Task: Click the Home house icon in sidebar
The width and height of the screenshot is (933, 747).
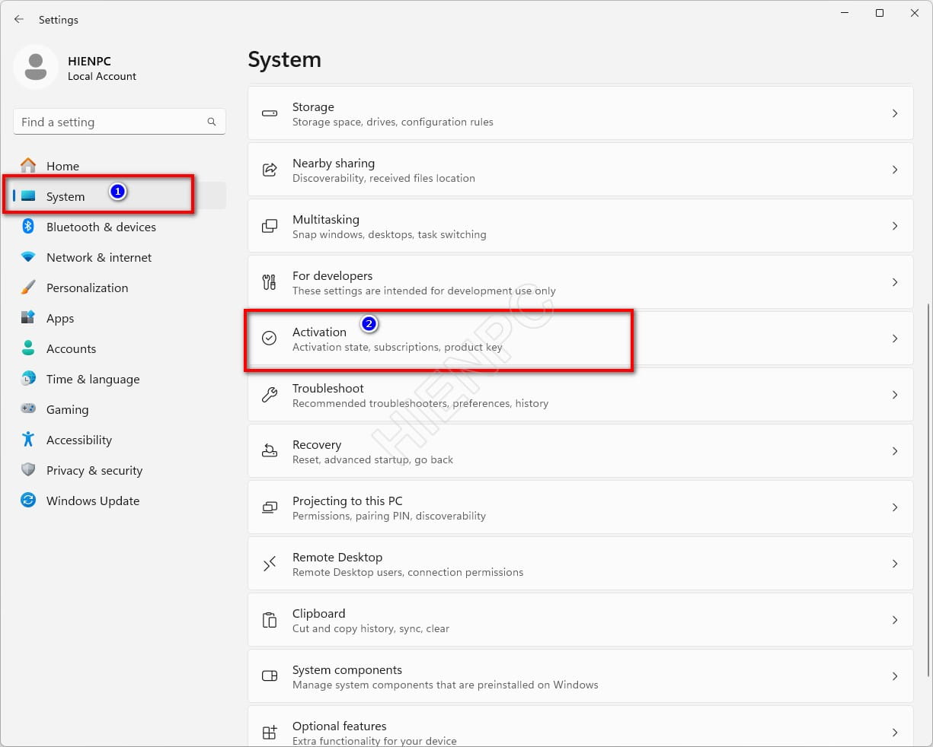Action: 28,165
